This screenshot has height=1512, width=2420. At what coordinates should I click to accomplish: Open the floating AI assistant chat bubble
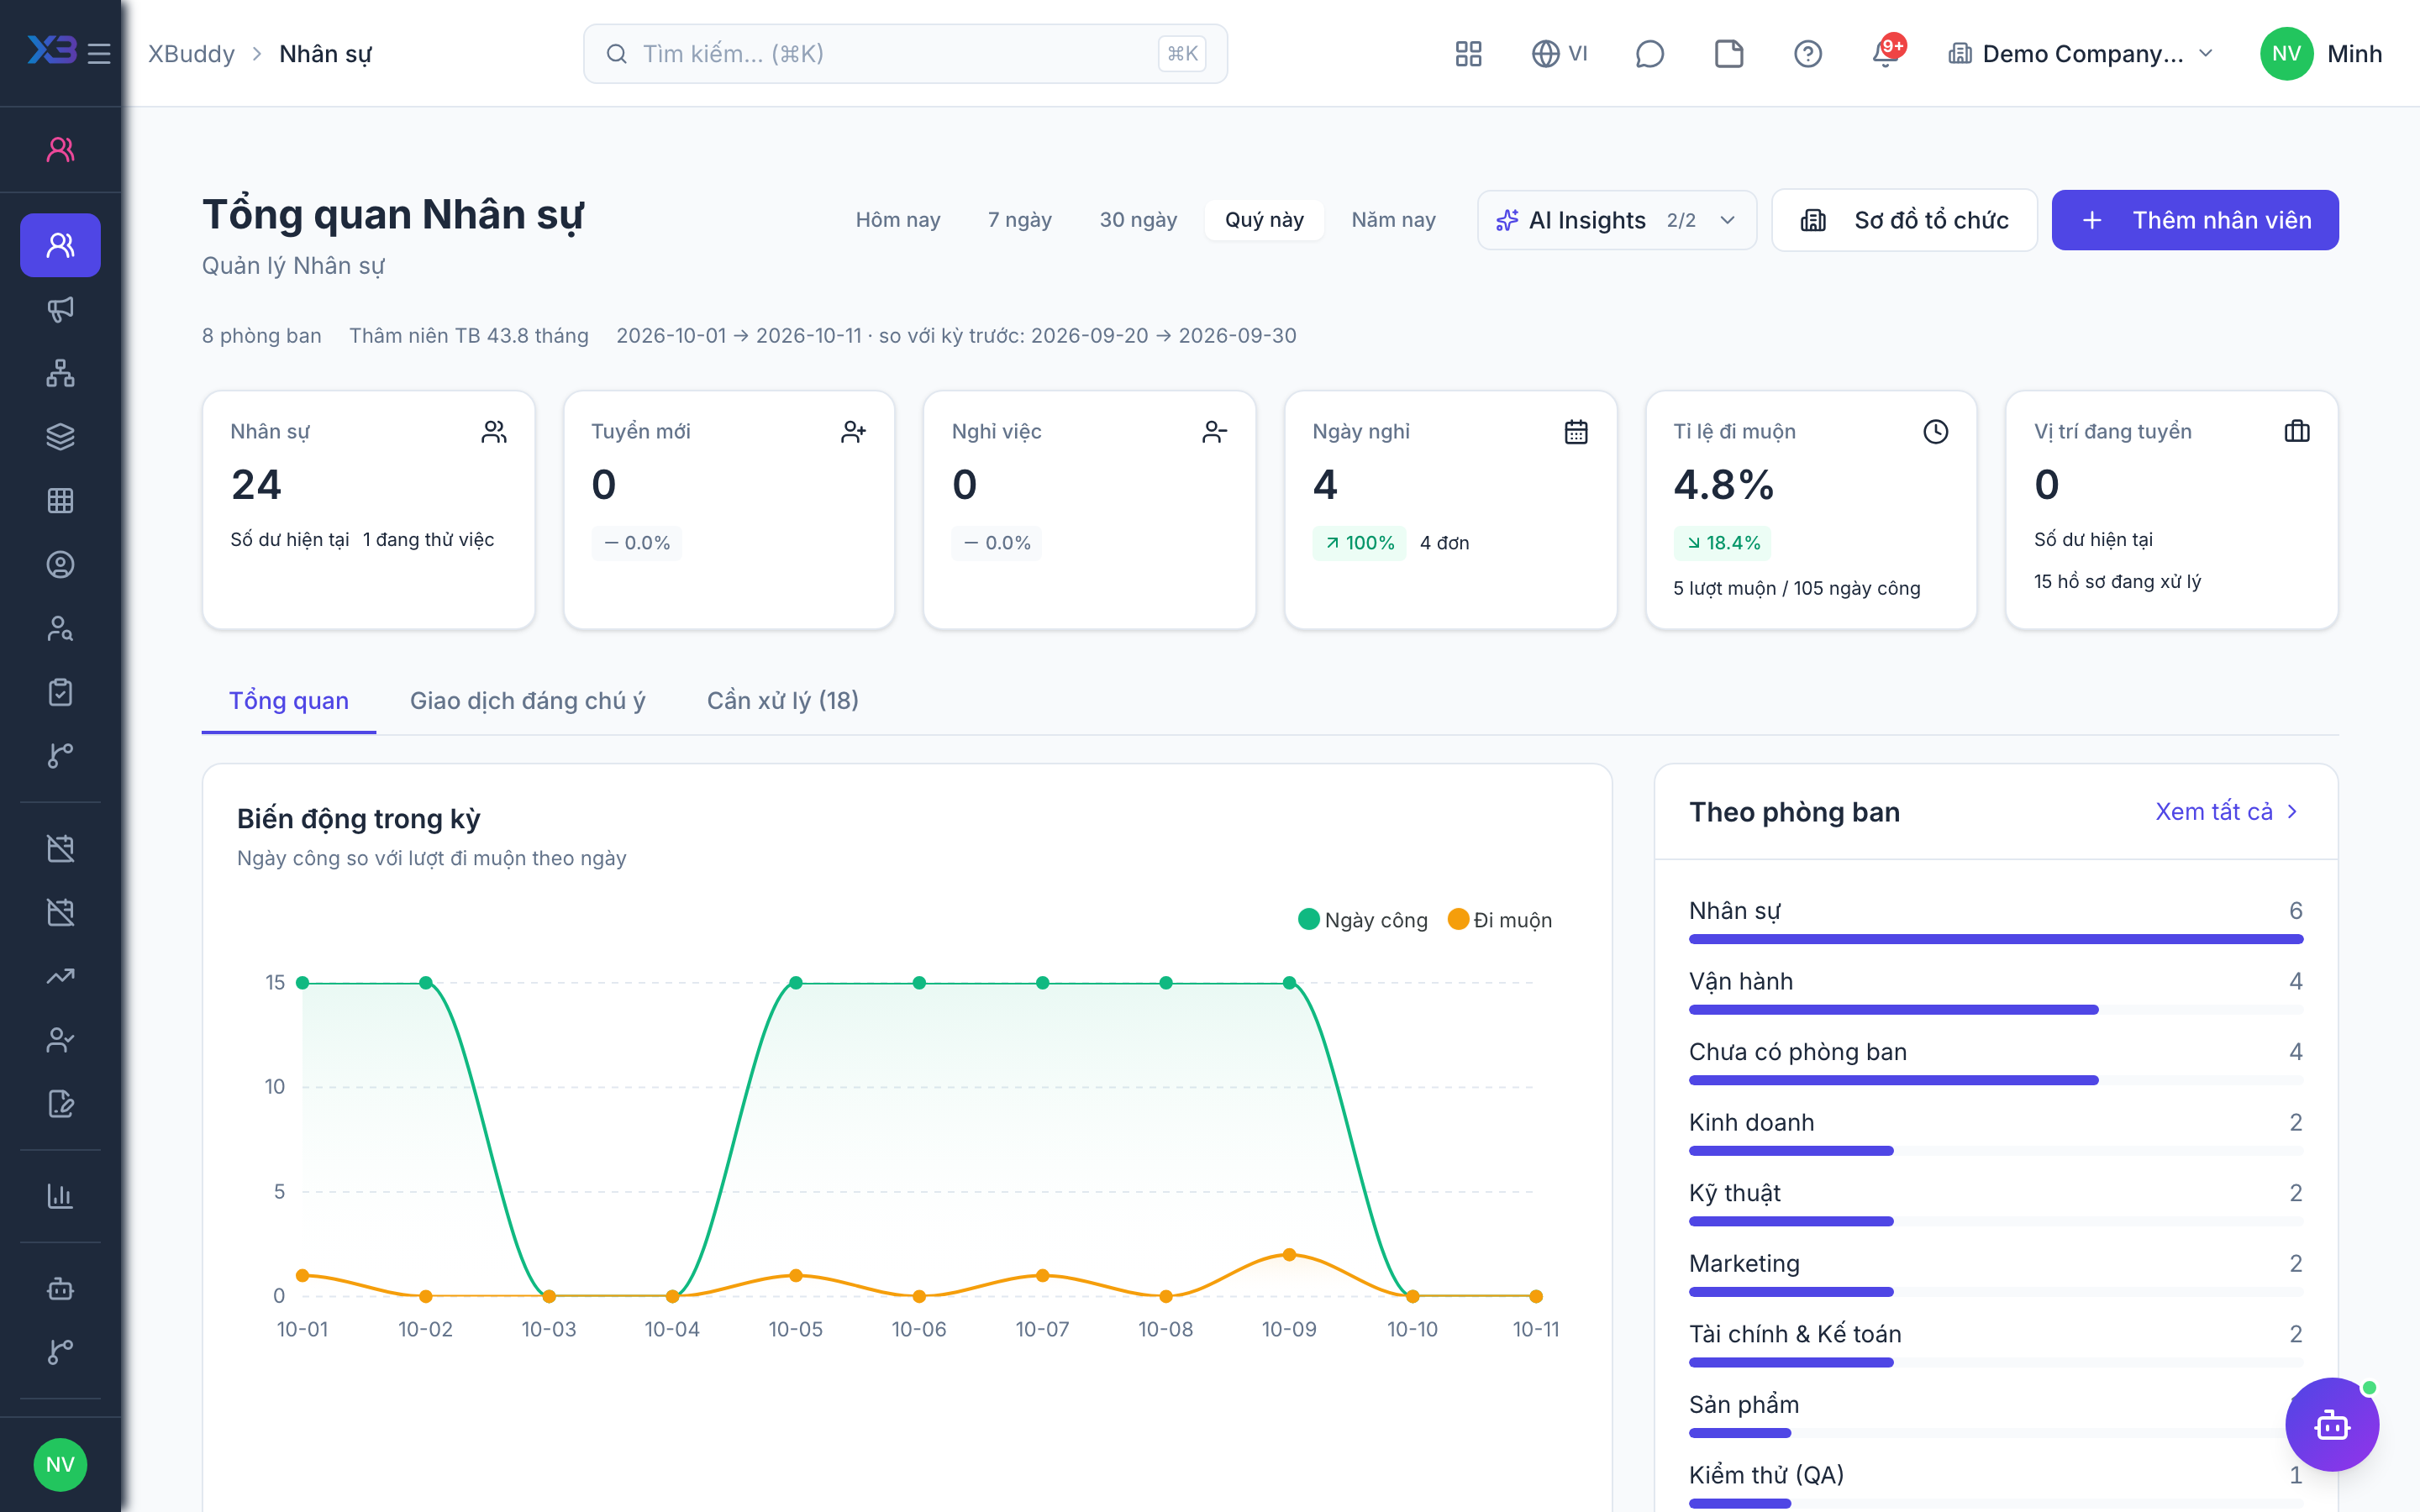[x=2332, y=1424]
